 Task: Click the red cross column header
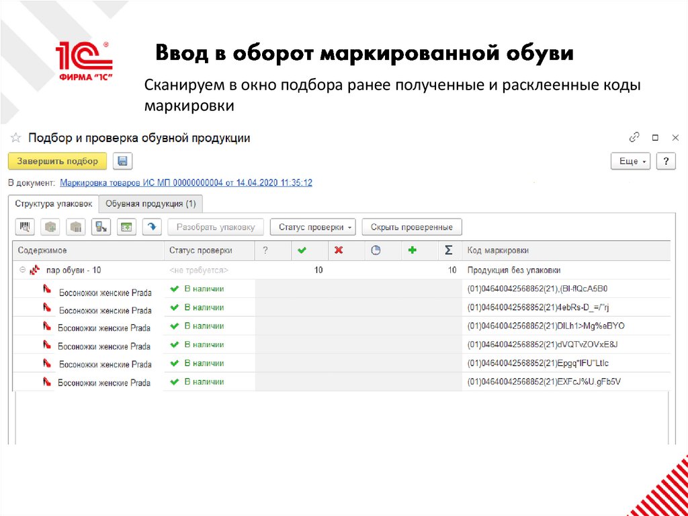339,250
